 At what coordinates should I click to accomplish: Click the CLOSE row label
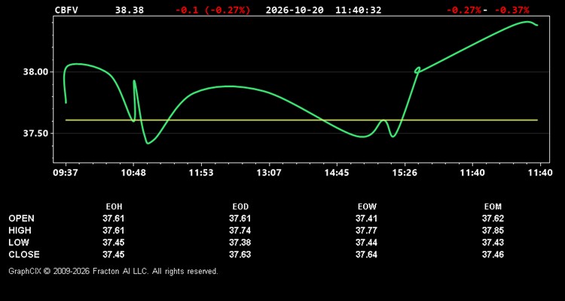[x=24, y=254]
